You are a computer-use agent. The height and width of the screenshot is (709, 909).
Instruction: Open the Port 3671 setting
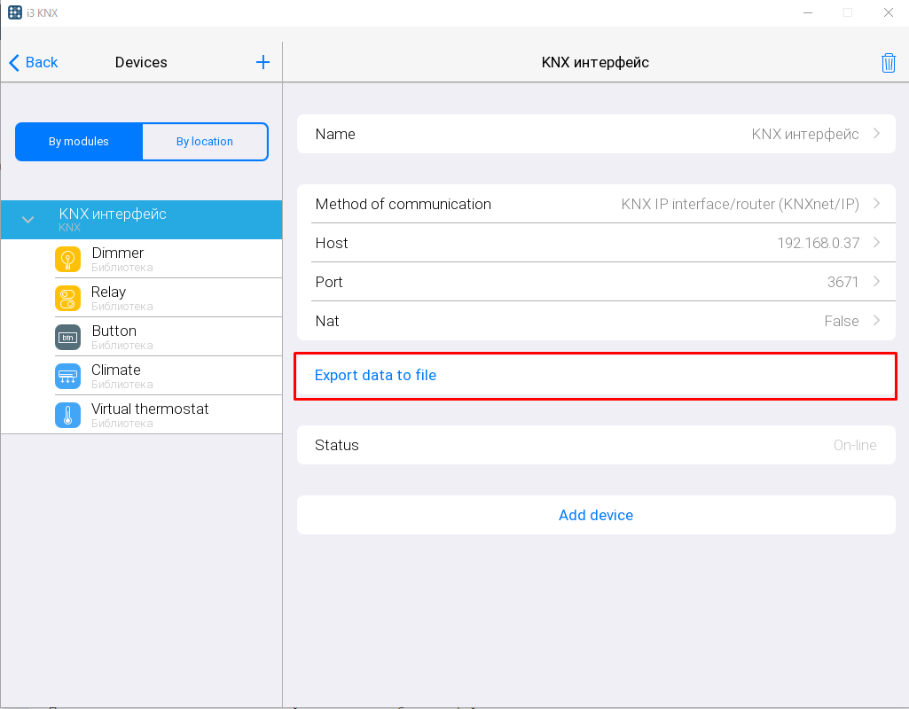(x=595, y=282)
